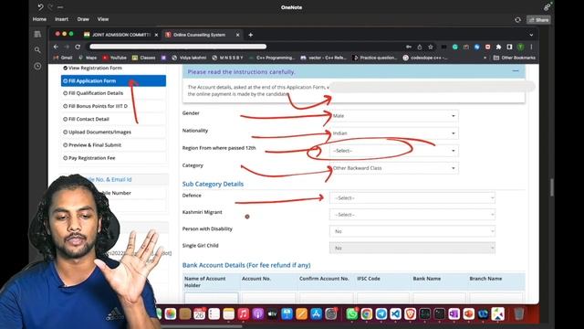584x329 pixels.
Task: Open Visual Studio Code in the dock
Action: click(395, 313)
